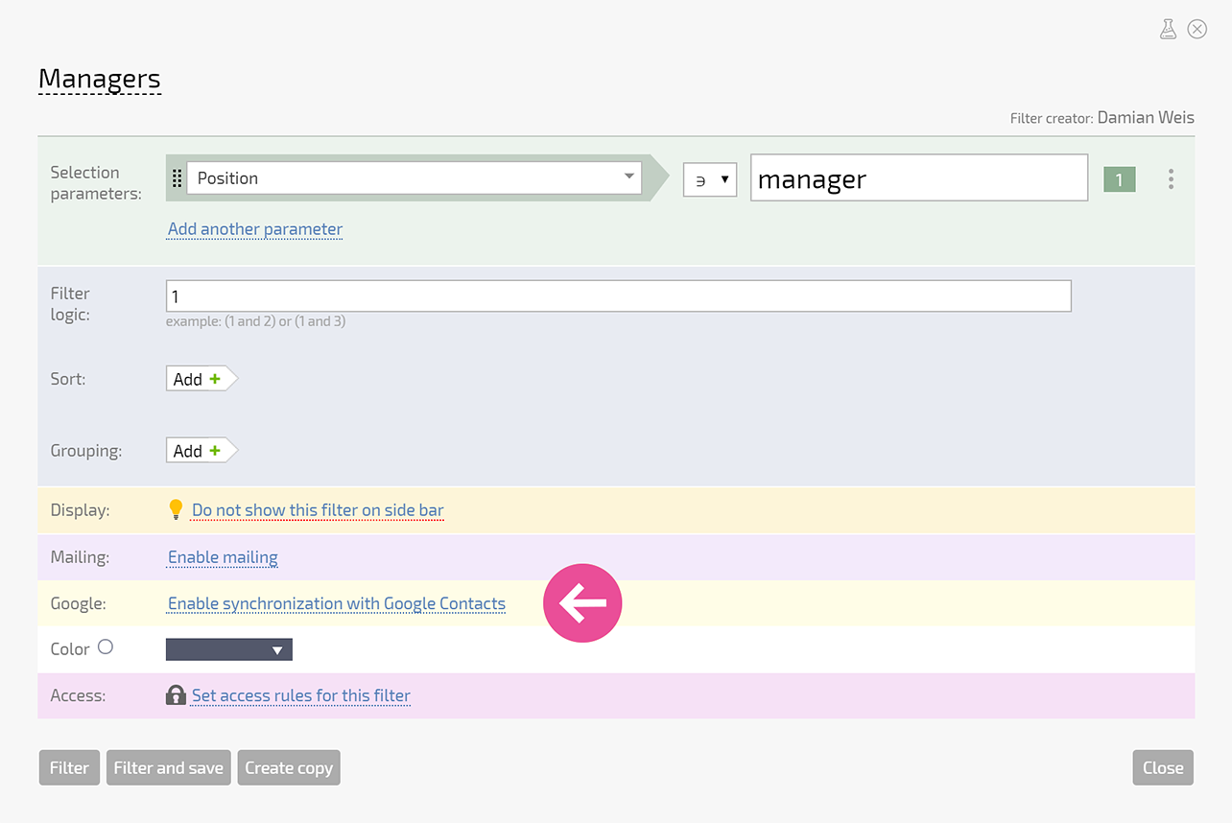The height and width of the screenshot is (823, 1232).
Task: Open the three-dot menu for parameter 1
Action: [x=1171, y=178]
